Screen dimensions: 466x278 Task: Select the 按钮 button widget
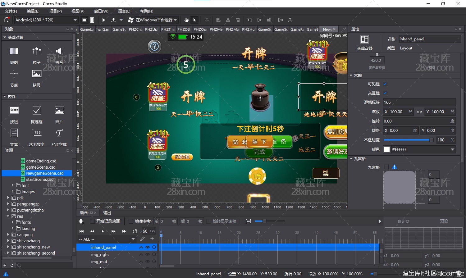(14, 114)
